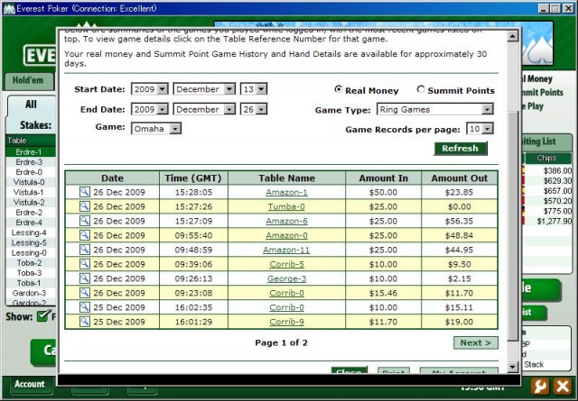Select Lessing-4 in lobby table list
The height and width of the screenshot is (401, 578).
click(29, 232)
